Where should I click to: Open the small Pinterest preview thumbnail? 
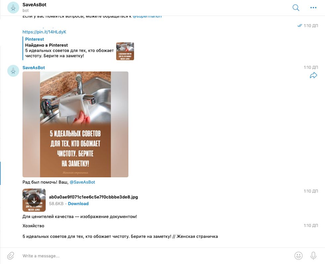coord(125,51)
